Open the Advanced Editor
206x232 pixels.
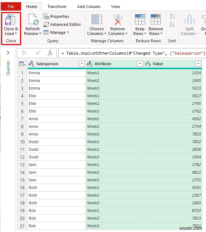(62, 24)
